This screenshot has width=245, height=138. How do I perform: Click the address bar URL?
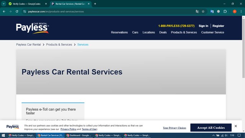tap(56, 11)
